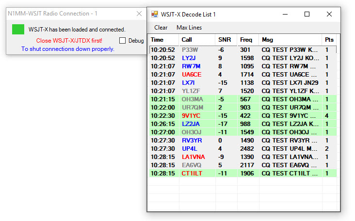Maximize the WSJT-X Decode List window

tap(307, 14)
